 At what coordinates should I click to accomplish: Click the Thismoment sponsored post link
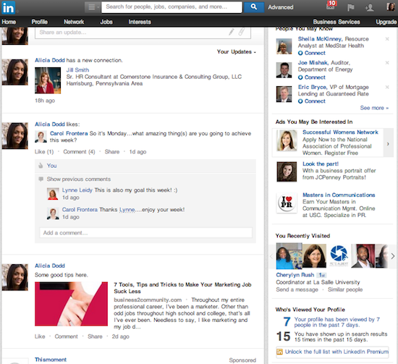(51, 360)
